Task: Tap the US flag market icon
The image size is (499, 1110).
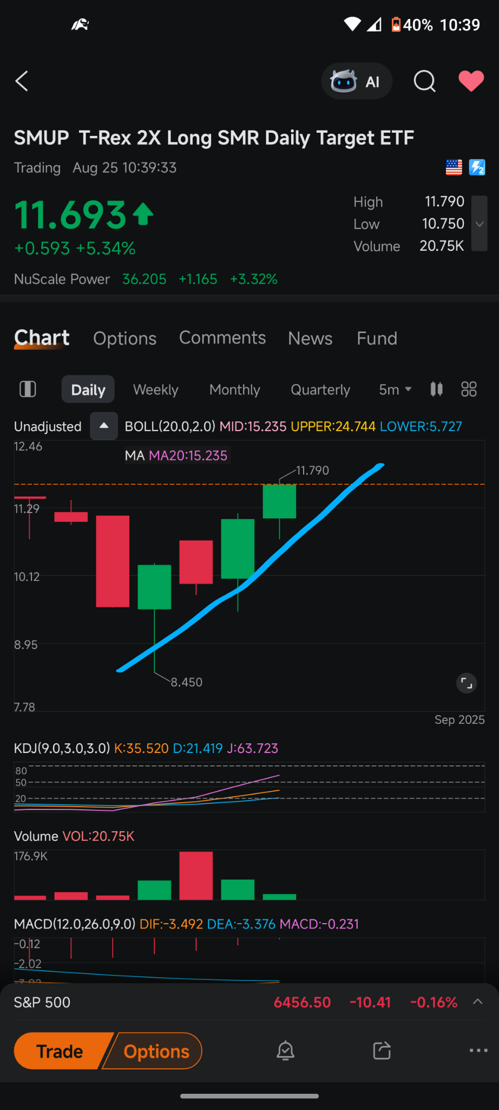Action: 454,167
